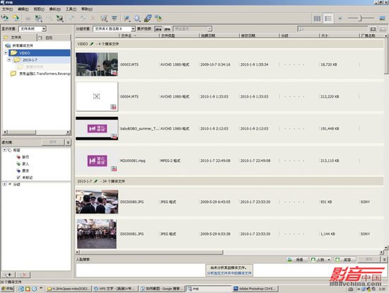Collapse the labels filter tree node
The image size is (389, 293).
click(x=5, y=150)
